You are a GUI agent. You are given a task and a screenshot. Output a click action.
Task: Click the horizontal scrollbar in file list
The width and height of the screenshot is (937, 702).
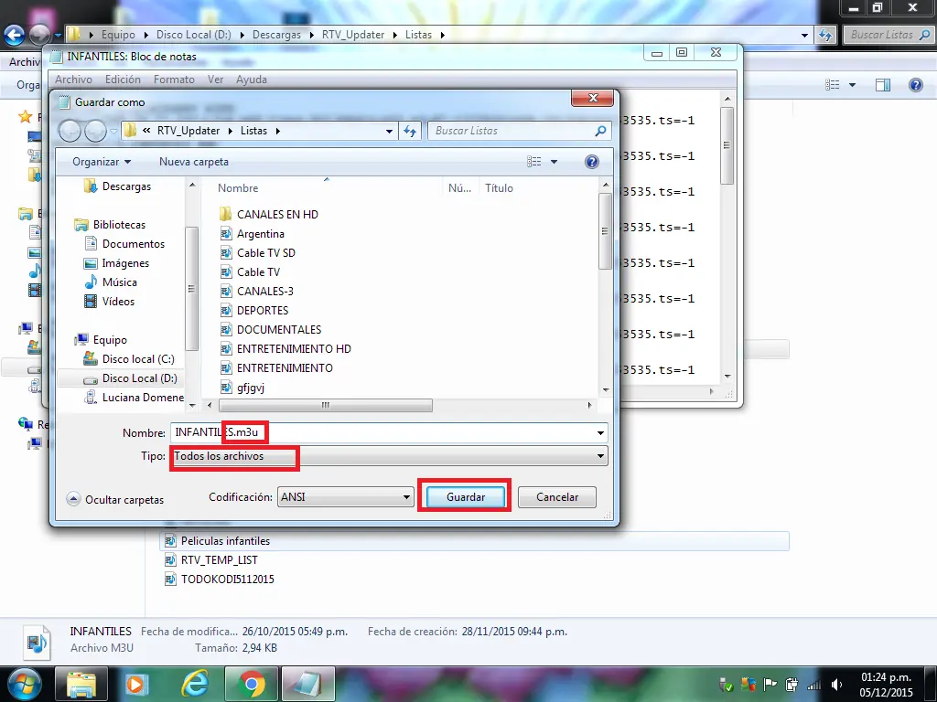(x=326, y=405)
